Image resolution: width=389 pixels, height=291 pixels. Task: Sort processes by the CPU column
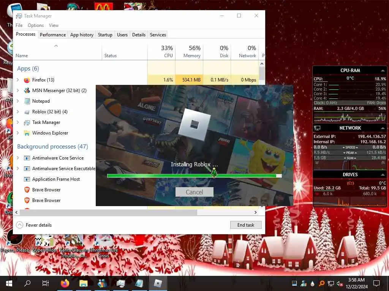coord(161,52)
